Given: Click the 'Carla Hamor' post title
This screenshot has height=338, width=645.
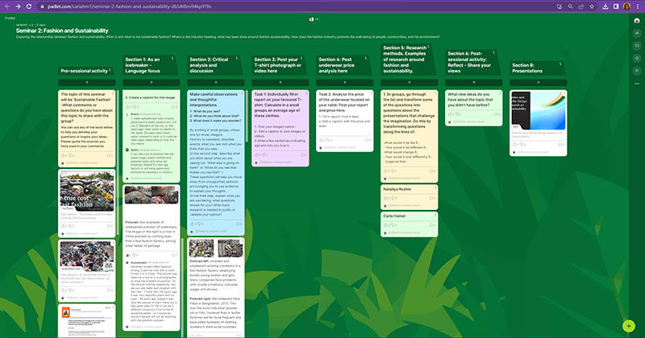Looking at the screenshot, I should [x=394, y=216].
